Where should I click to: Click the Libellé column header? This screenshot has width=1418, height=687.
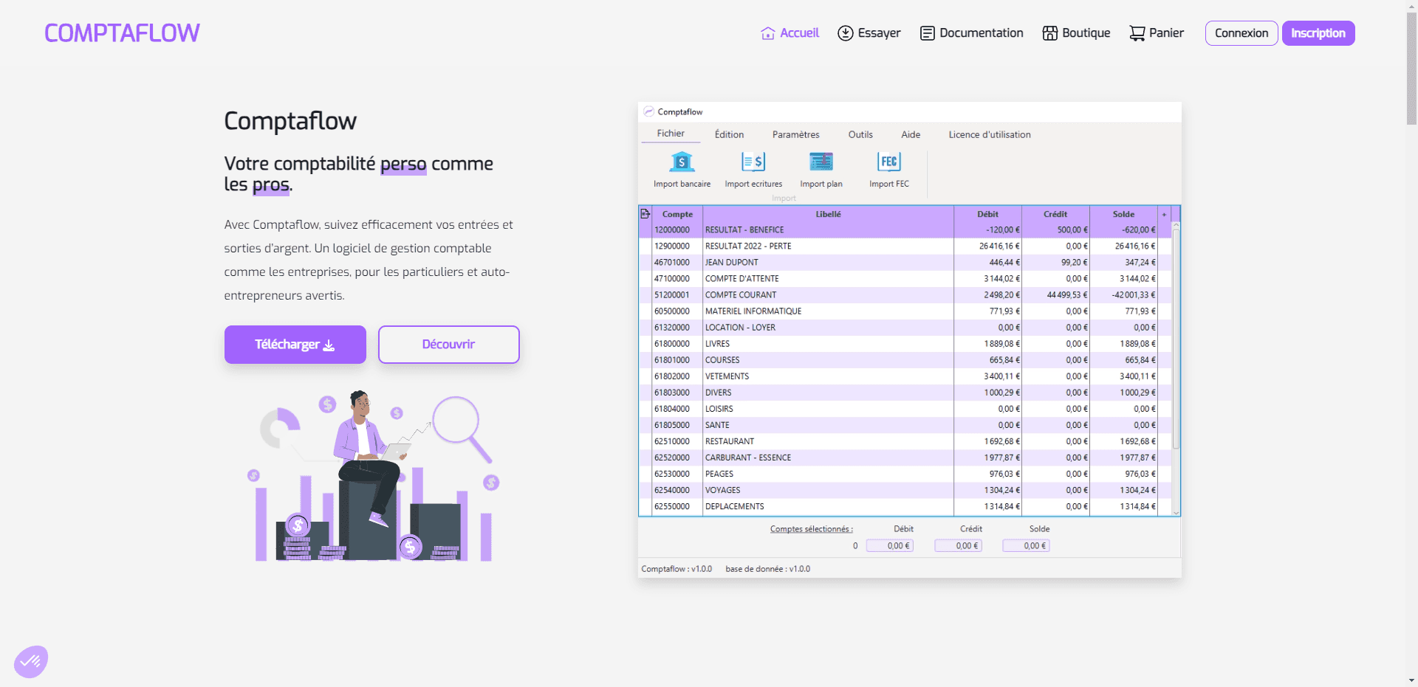pyautogui.click(x=828, y=214)
